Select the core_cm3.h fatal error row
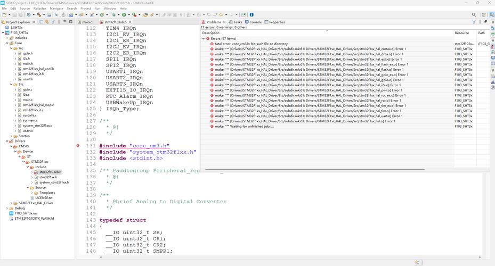This screenshot has height=266, width=495. [345, 44]
